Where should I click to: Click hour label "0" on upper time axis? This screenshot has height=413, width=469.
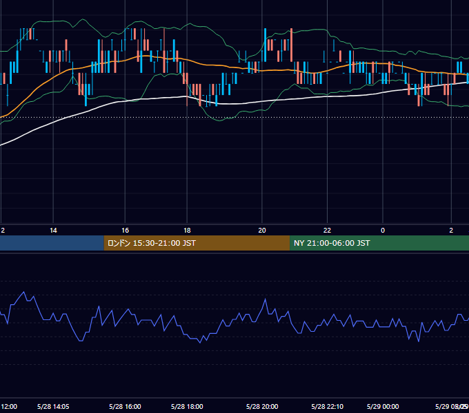pyautogui.click(x=383, y=231)
